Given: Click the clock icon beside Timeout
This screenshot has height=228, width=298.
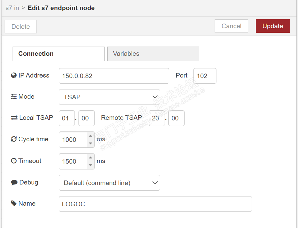Looking at the screenshot, I should [14, 161].
